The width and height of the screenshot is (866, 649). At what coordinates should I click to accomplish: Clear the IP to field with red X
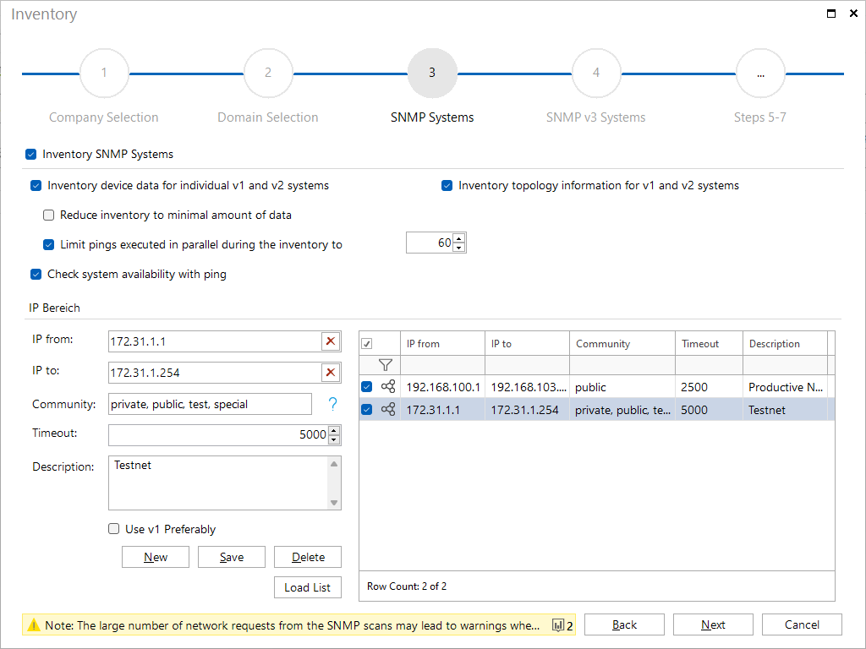point(331,373)
